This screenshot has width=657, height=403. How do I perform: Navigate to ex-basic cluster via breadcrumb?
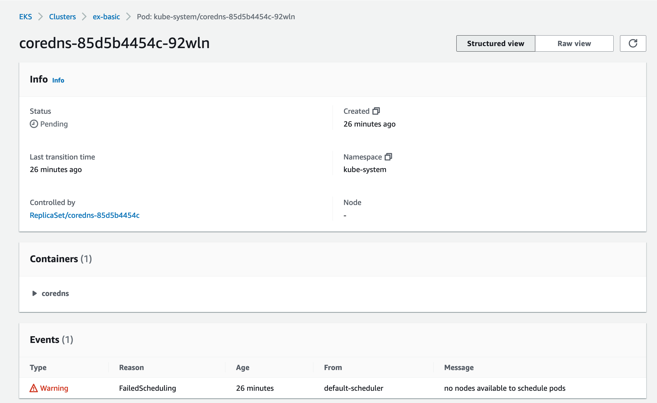(106, 17)
